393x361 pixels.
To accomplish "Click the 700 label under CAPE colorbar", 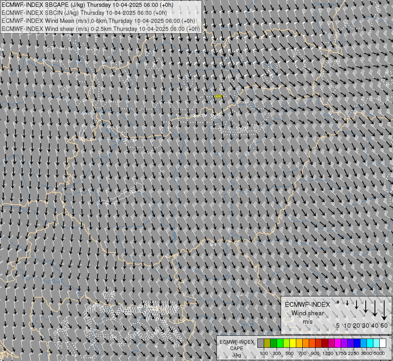I will pos(302,353).
